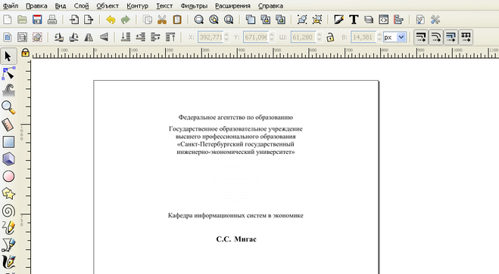Select the 3D Box tool
Image resolution: width=499 pixels, height=274 pixels.
pyautogui.click(x=8, y=159)
